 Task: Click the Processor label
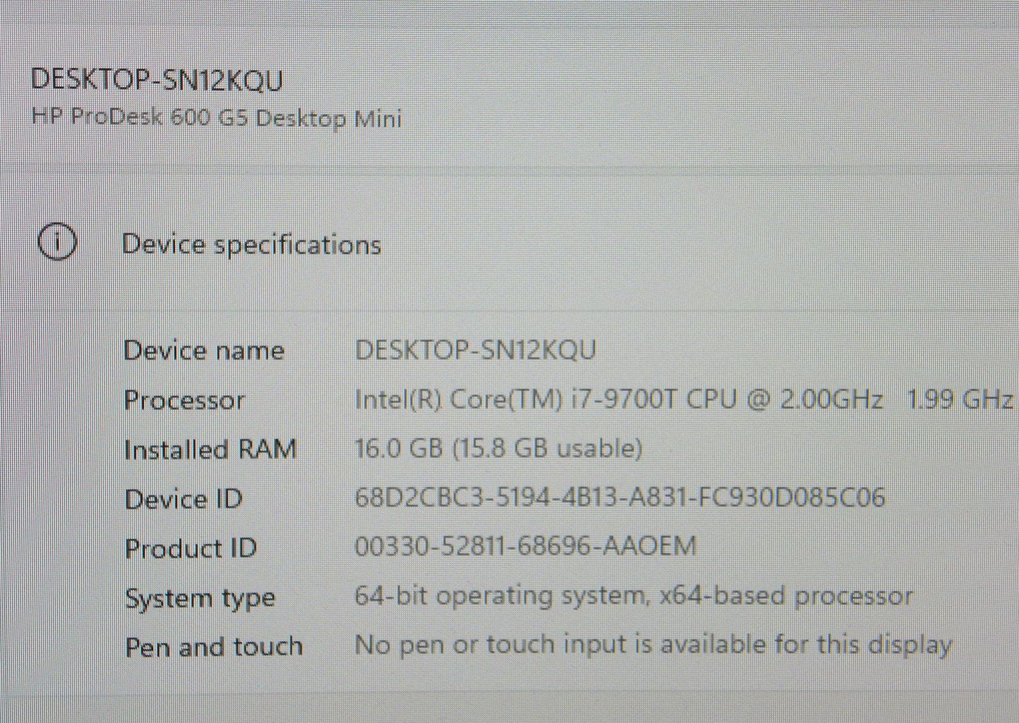coord(185,400)
